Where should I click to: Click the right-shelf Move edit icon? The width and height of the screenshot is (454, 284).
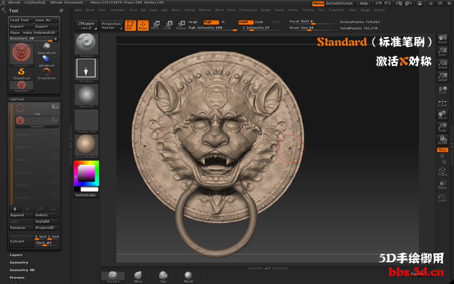442,115
